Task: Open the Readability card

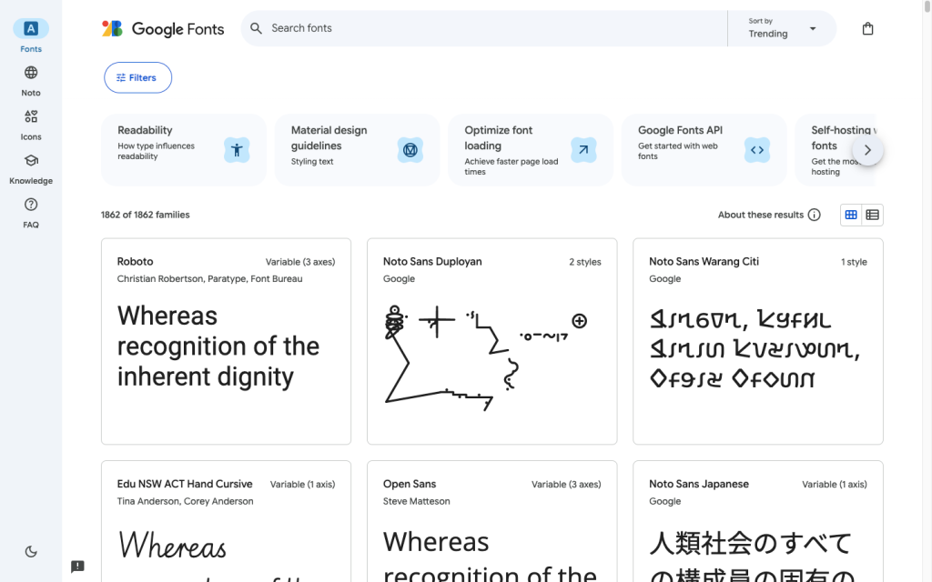Action: click(x=184, y=150)
